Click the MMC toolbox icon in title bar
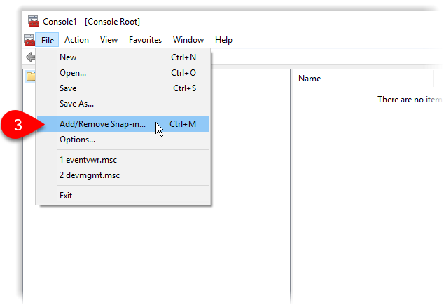Screen dimensions: 444x305 coord(34,21)
